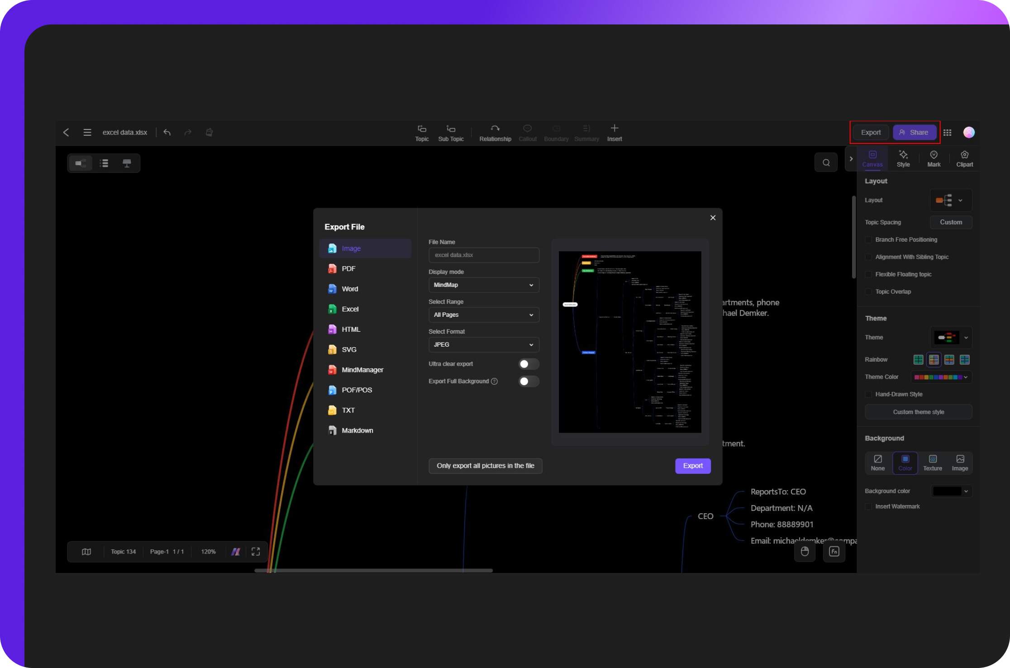Click the file name input field
This screenshot has width=1010, height=668.
(484, 254)
